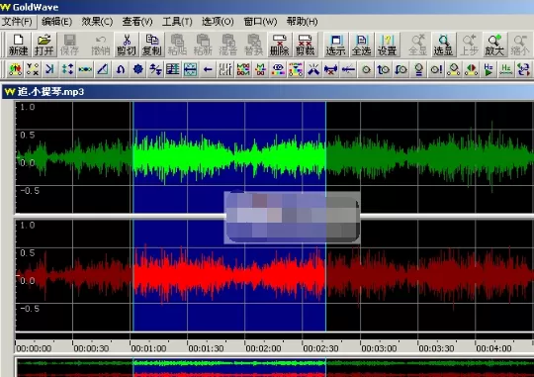
Task: Click the green left channel waveform
Action: pyautogui.click(x=274, y=157)
